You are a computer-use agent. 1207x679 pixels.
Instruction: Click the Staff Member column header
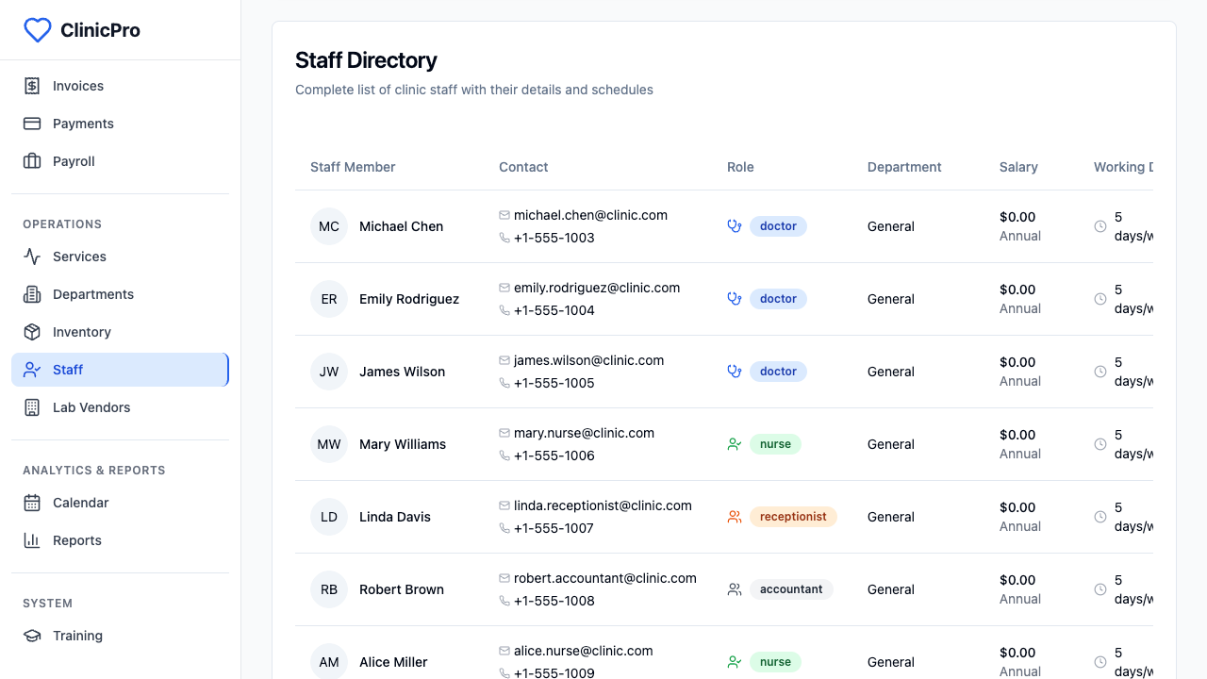(x=353, y=167)
